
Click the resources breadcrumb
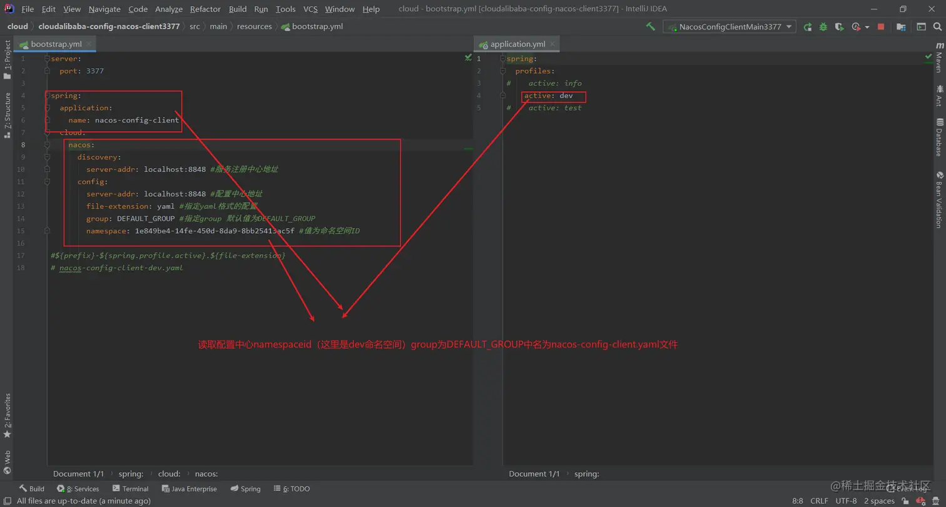point(254,26)
